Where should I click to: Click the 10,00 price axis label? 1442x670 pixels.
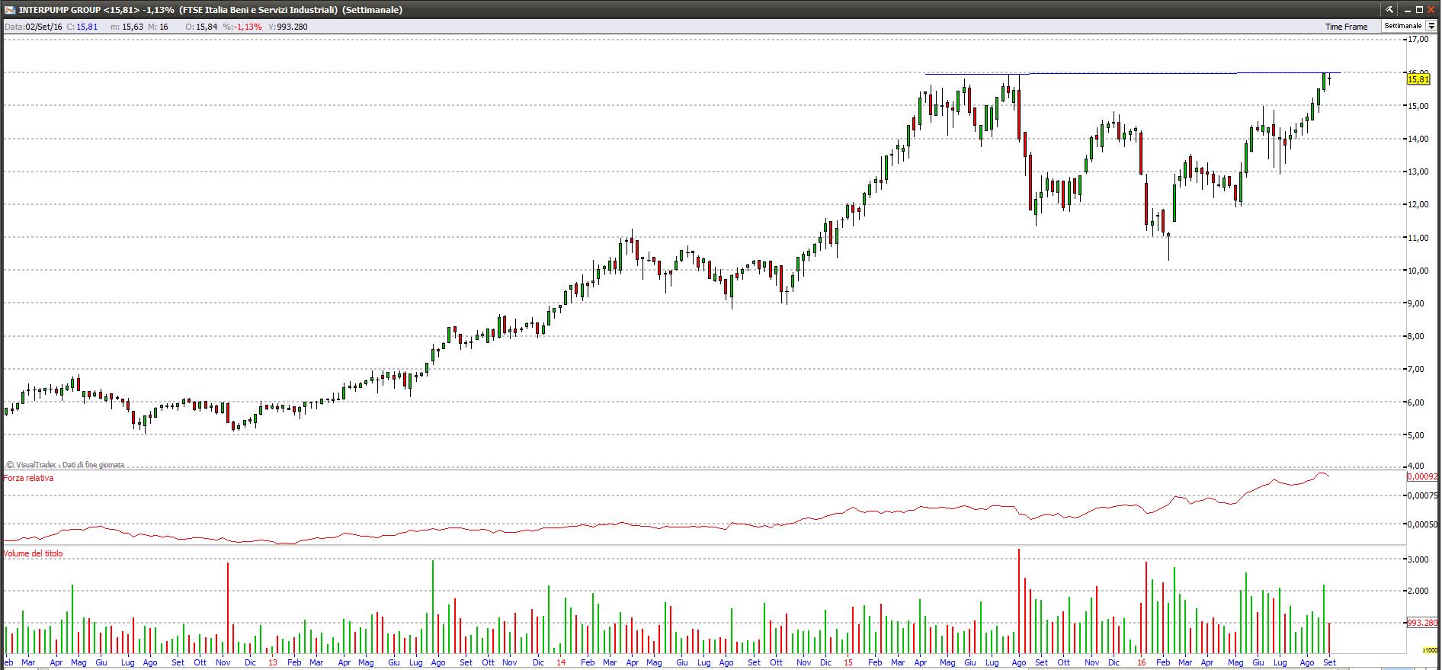pyautogui.click(x=1418, y=271)
